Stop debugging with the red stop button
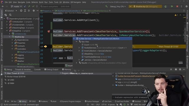This screenshot has height=106, width=189. [x=177, y=6]
